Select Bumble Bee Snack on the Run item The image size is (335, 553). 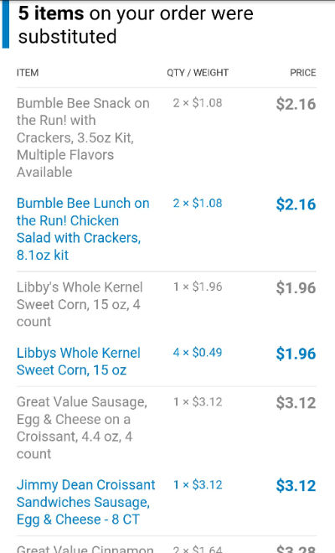pyautogui.click(x=83, y=137)
